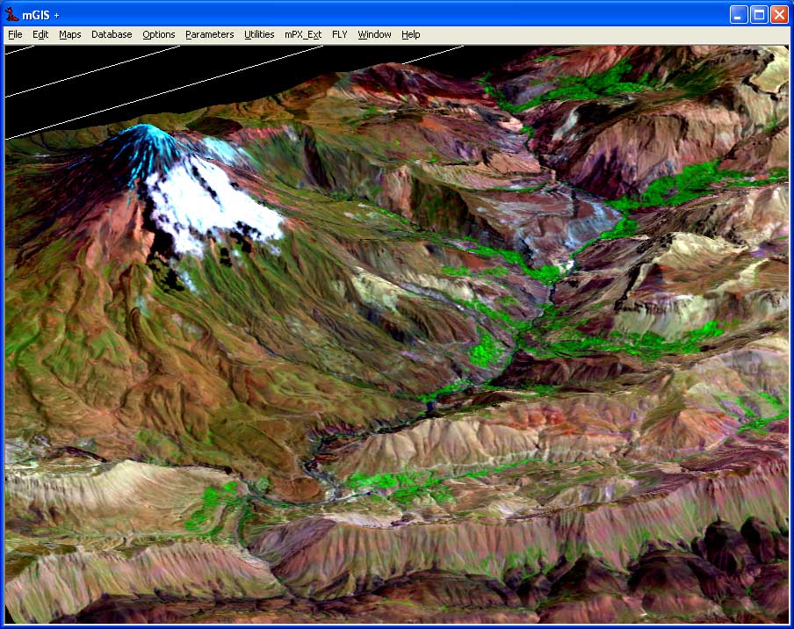The width and height of the screenshot is (794, 629).
Task: Open the Utilities menu
Action: coord(259,34)
